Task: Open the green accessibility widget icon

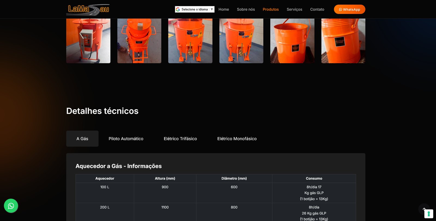Action: 429,214
